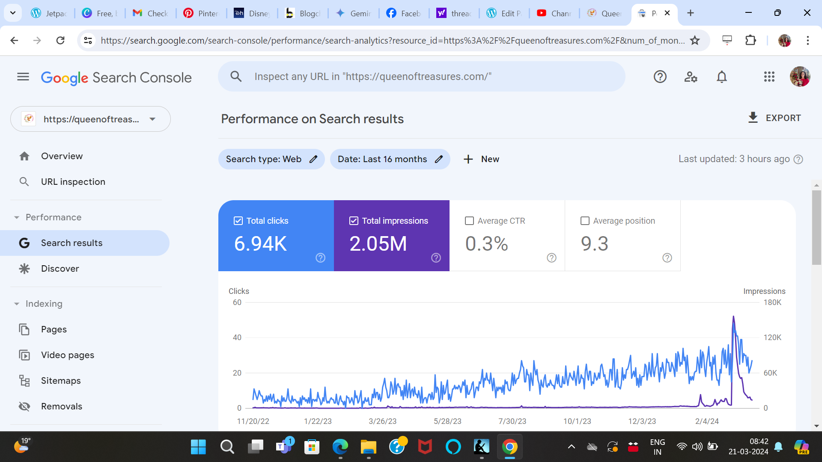Open the notifications bell icon
The image size is (822, 462).
(721, 77)
